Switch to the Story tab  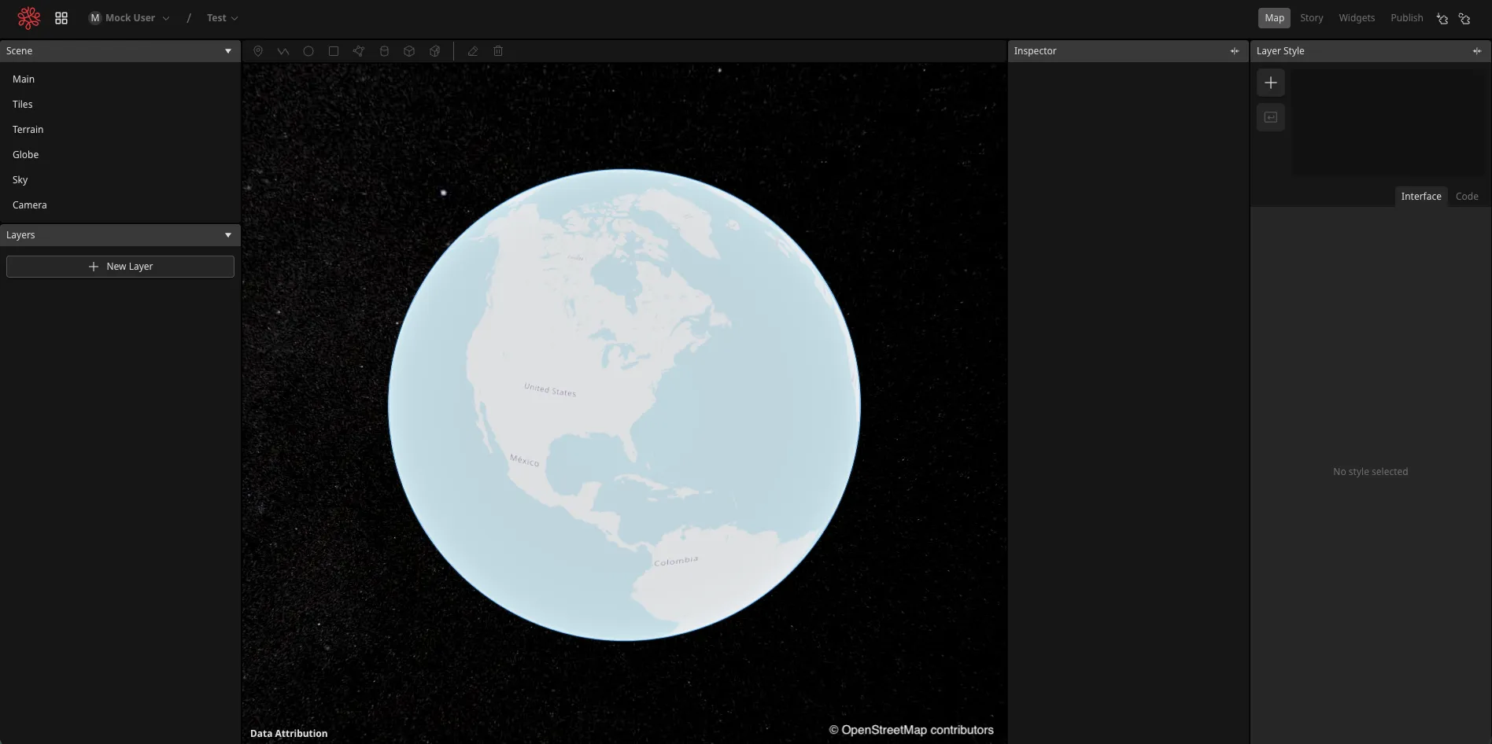click(x=1311, y=18)
